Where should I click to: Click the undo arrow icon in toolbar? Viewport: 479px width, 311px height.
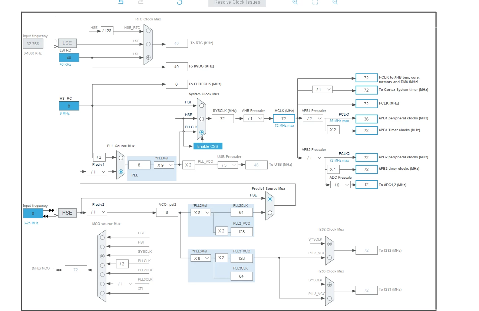click(x=121, y=2)
